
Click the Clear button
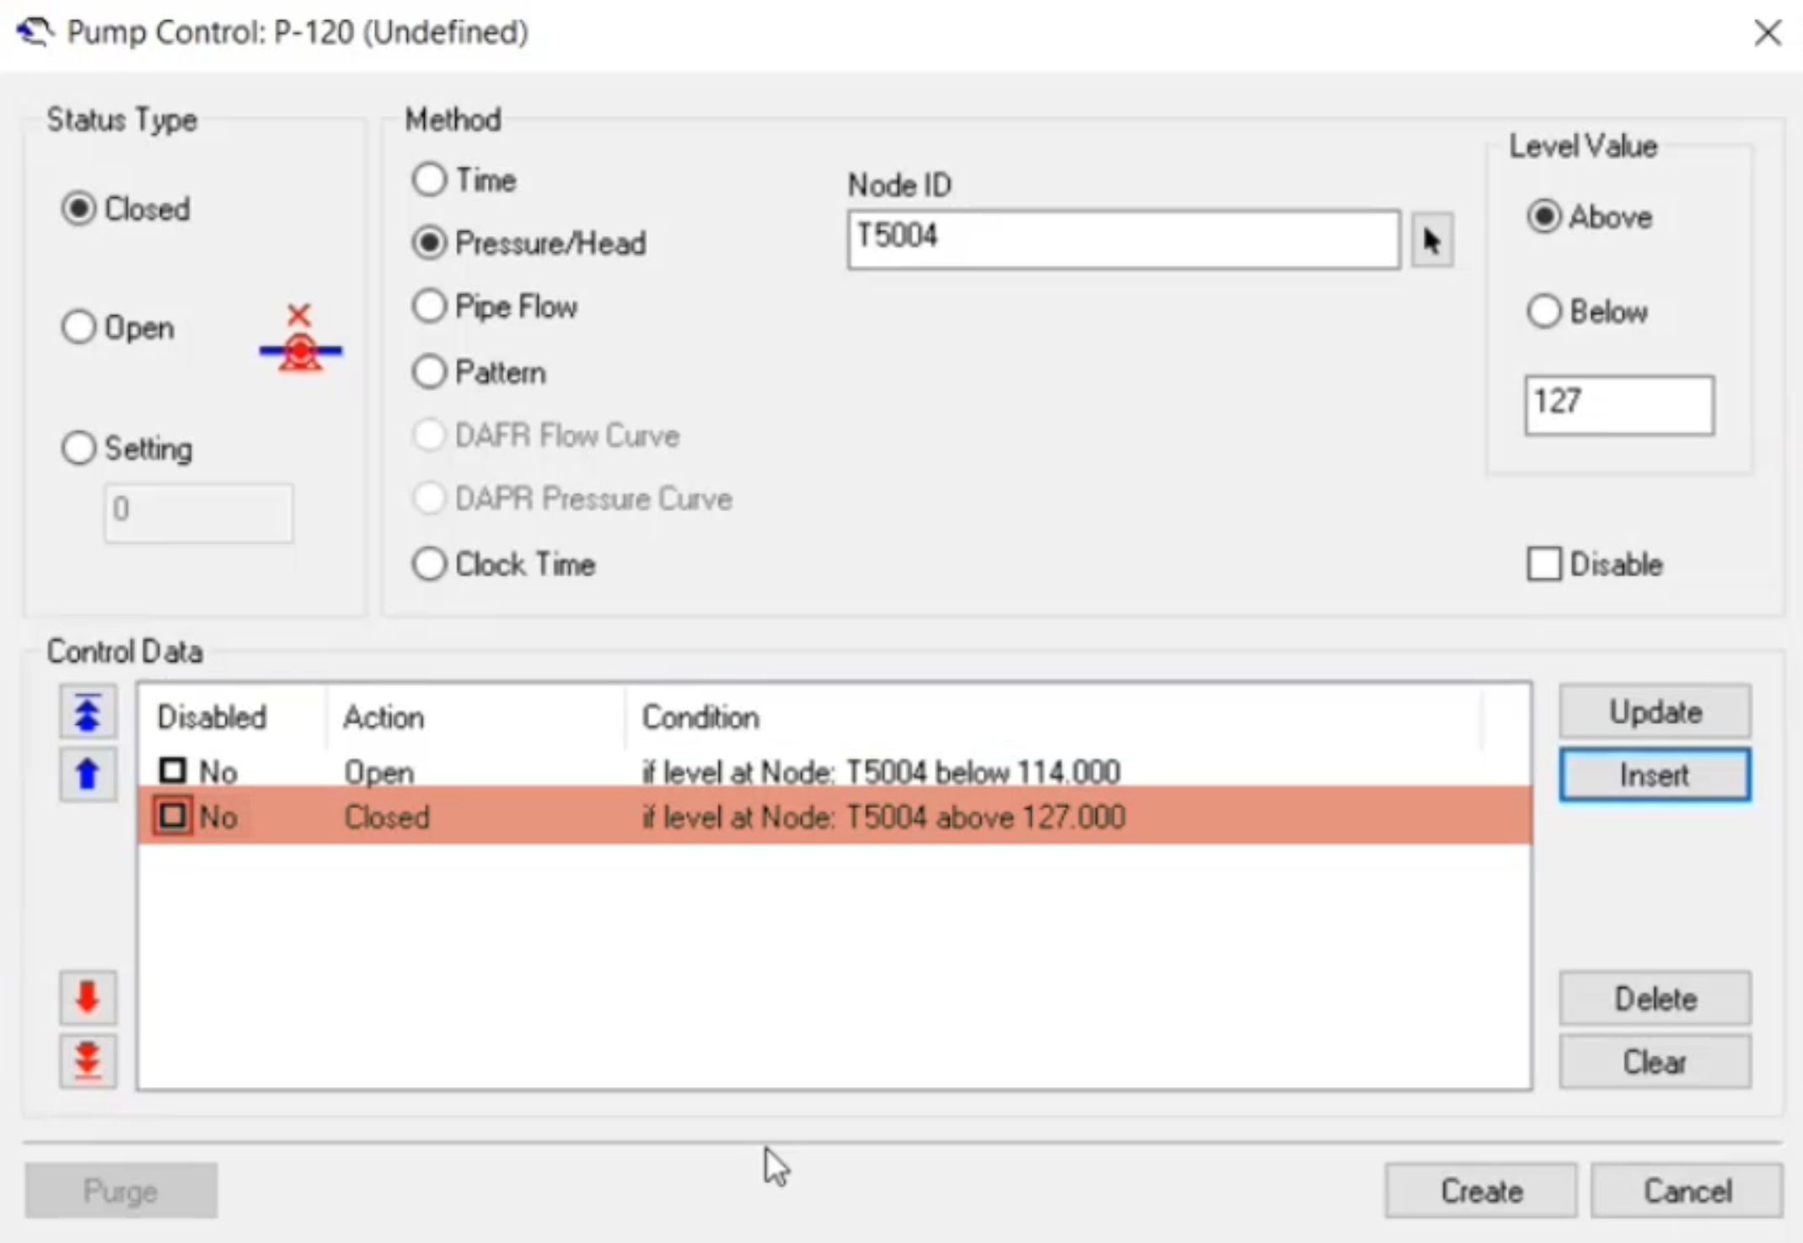click(1654, 1061)
